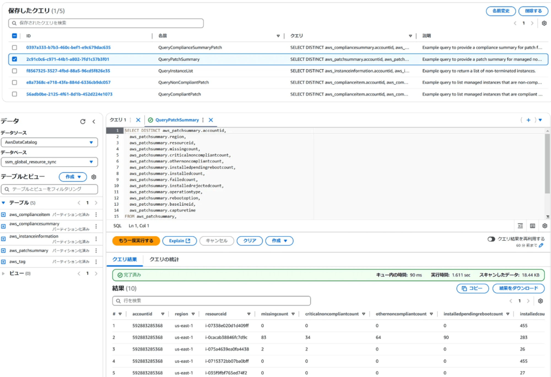Open the Explain link button
This screenshot has width=551, height=377.
pyautogui.click(x=180, y=241)
